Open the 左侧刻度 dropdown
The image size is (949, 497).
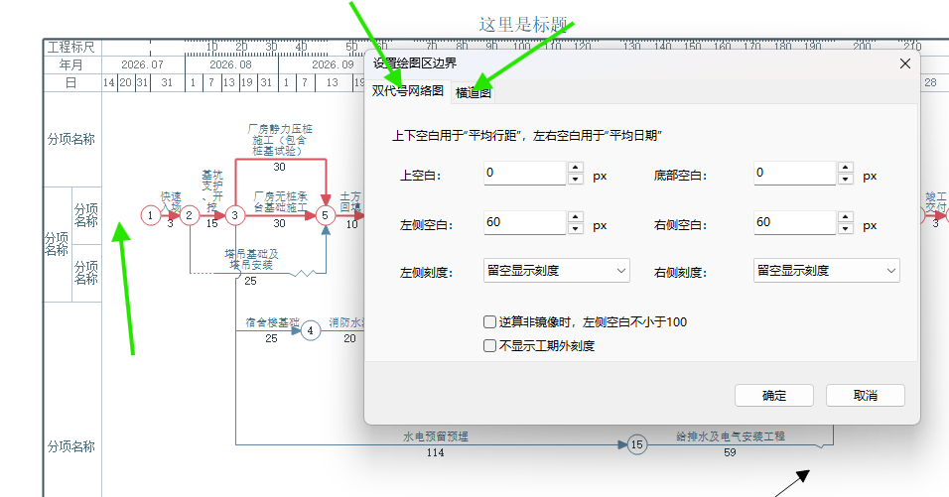[x=557, y=270]
